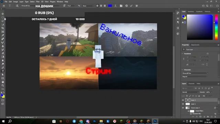Toggle lock transparent pixels in Layers panel
The width and height of the screenshot is (220, 124).
click(x=187, y=96)
